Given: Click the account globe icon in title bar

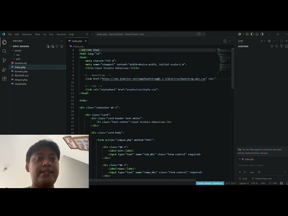Looking at the screenshot, I should point(239,34).
